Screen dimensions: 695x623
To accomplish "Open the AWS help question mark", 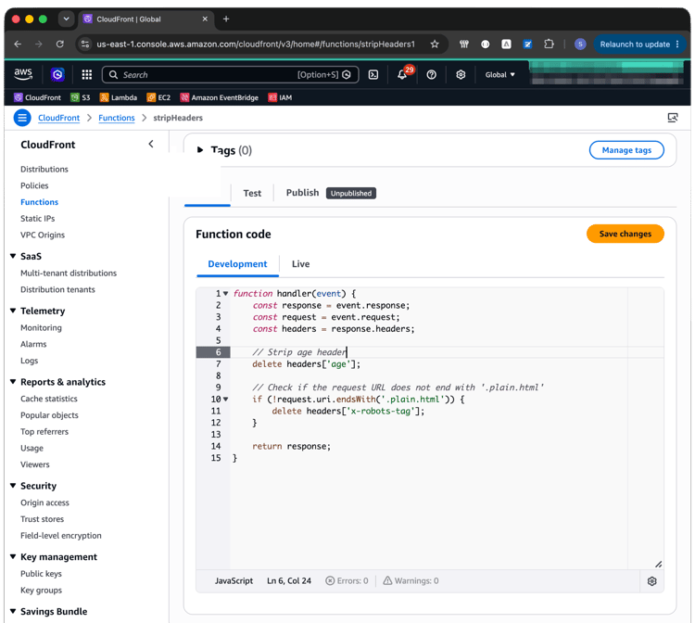I will [431, 74].
